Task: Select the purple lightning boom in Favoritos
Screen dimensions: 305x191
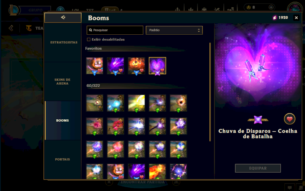Action: pyautogui.click(x=116, y=66)
